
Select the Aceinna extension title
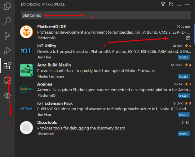[x=45, y=84]
